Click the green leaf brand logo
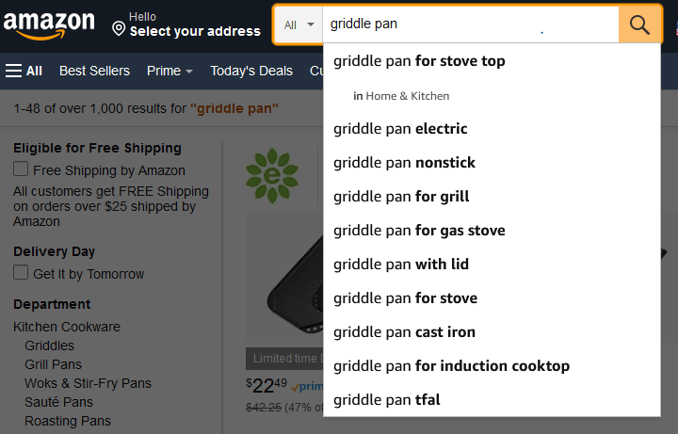Screen dimensions: 678x434 (x=272, y=175)
